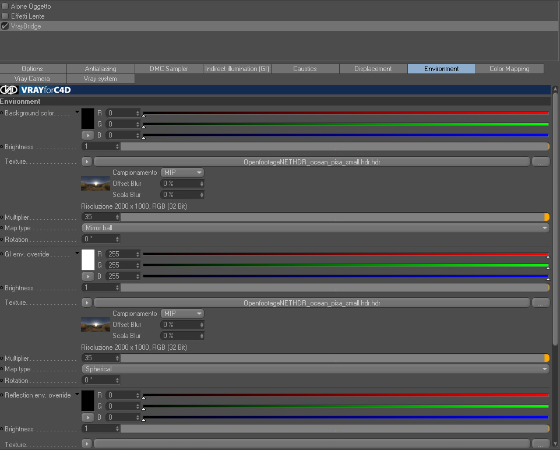Click arrow button beside GI env. override texture

point(87,303)
